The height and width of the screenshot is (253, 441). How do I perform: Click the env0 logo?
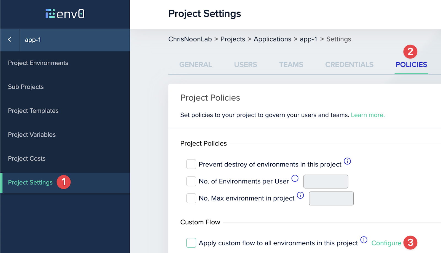(65, 14)
